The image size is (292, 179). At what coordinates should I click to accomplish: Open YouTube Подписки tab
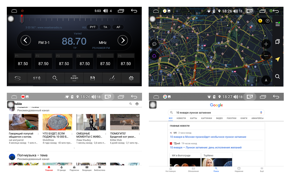click(x=74, y=169)
